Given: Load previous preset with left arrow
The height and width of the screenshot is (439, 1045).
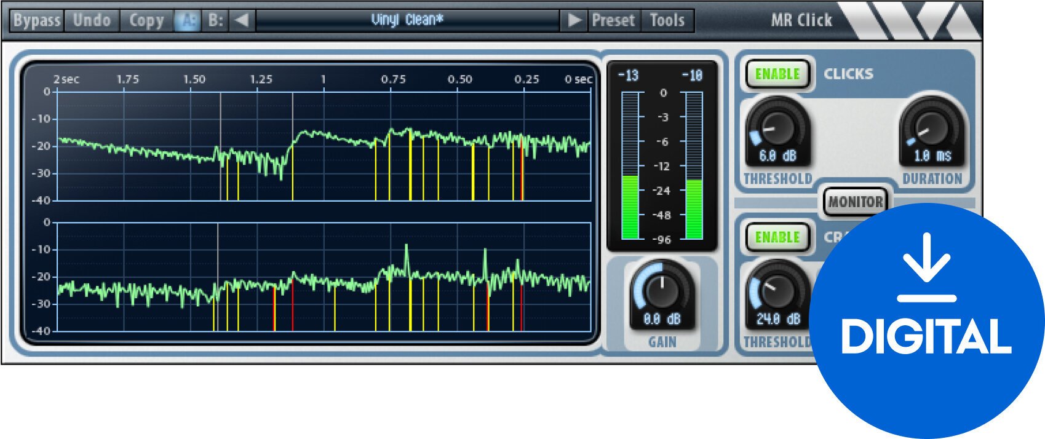Looking at the screenshot, I should (x=242, y=20).
